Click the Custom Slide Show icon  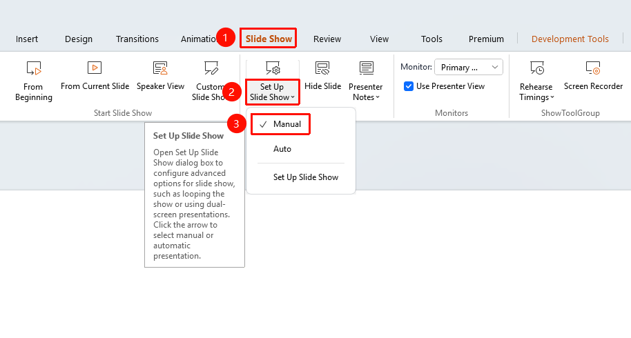(211, 68)
